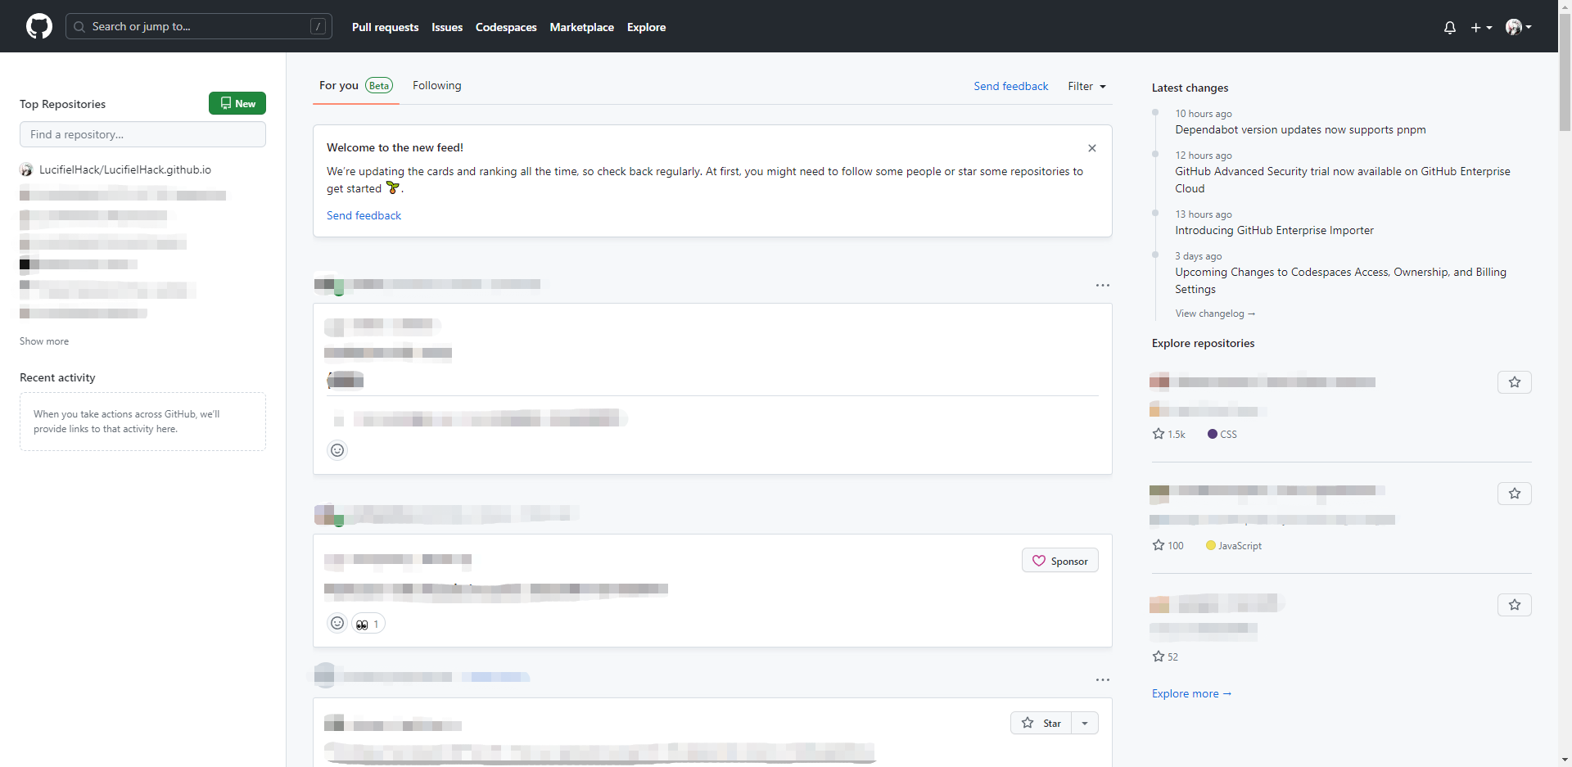This screenshot has height=767, width=1572.
Task: Open the Star button list dropdown arrow
Action: point(1085,723)
